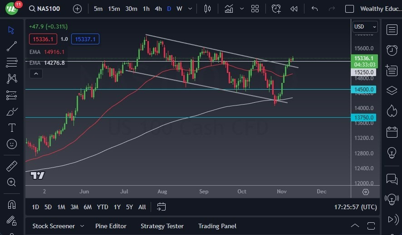
Task: Select the ruler measure tool
Action: pyautogui.click(x=11, y=166)
